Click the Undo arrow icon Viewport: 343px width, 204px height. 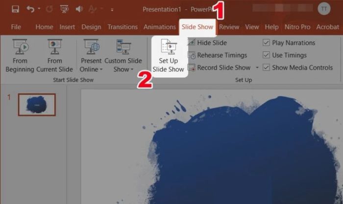pos(30,9)
